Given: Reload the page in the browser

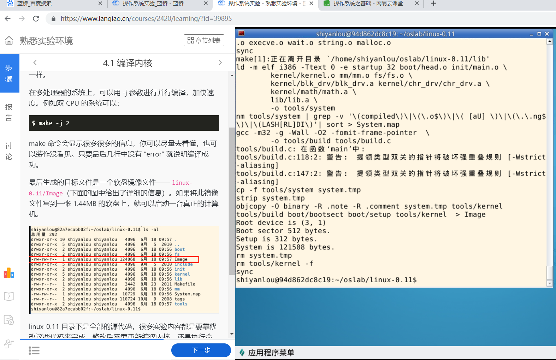Looking at the screenshot, I should point(36,18).
